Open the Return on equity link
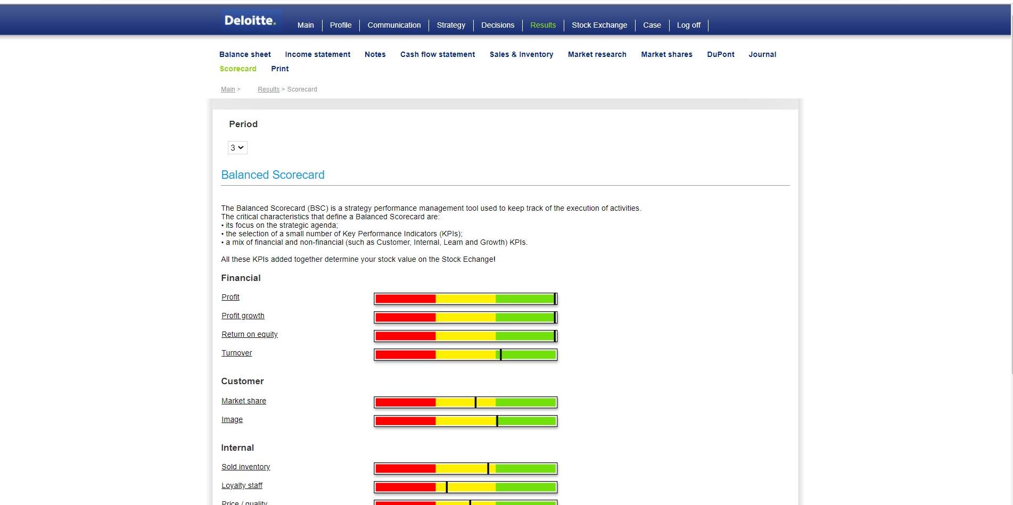 (249, 334)
